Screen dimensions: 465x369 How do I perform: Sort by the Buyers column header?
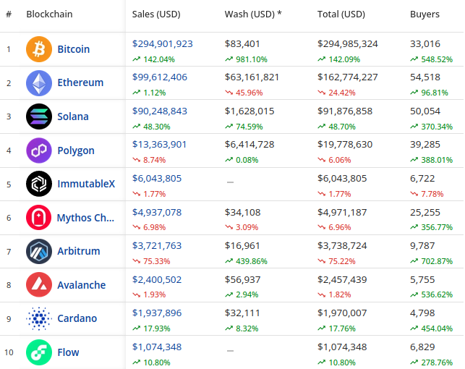pos(425,14)
